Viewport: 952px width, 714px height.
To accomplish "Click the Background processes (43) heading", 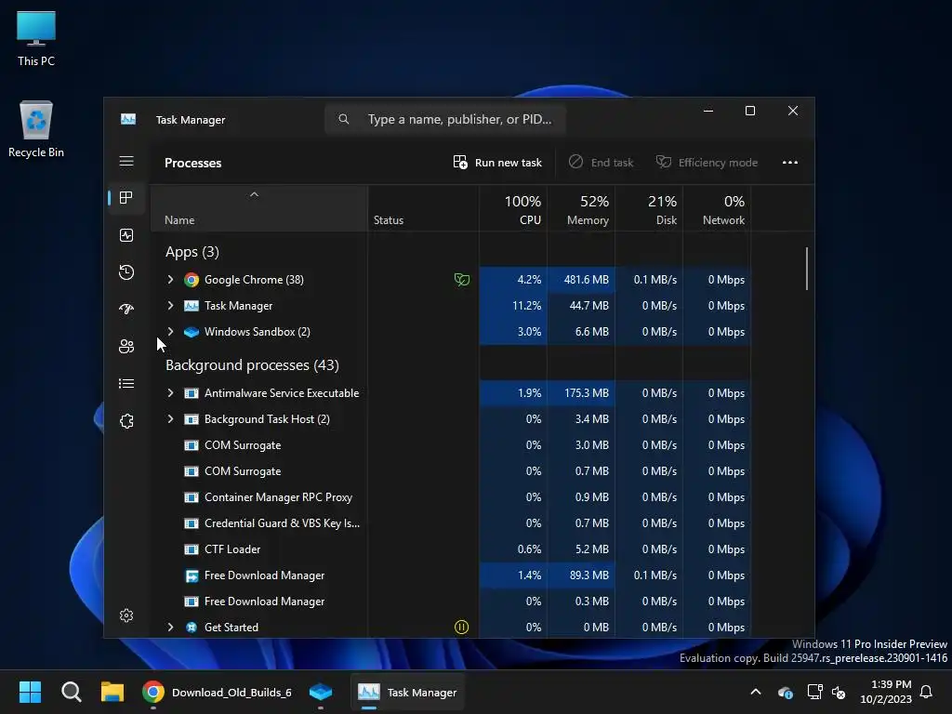I will pyautogui.click(x=252, y=364).
